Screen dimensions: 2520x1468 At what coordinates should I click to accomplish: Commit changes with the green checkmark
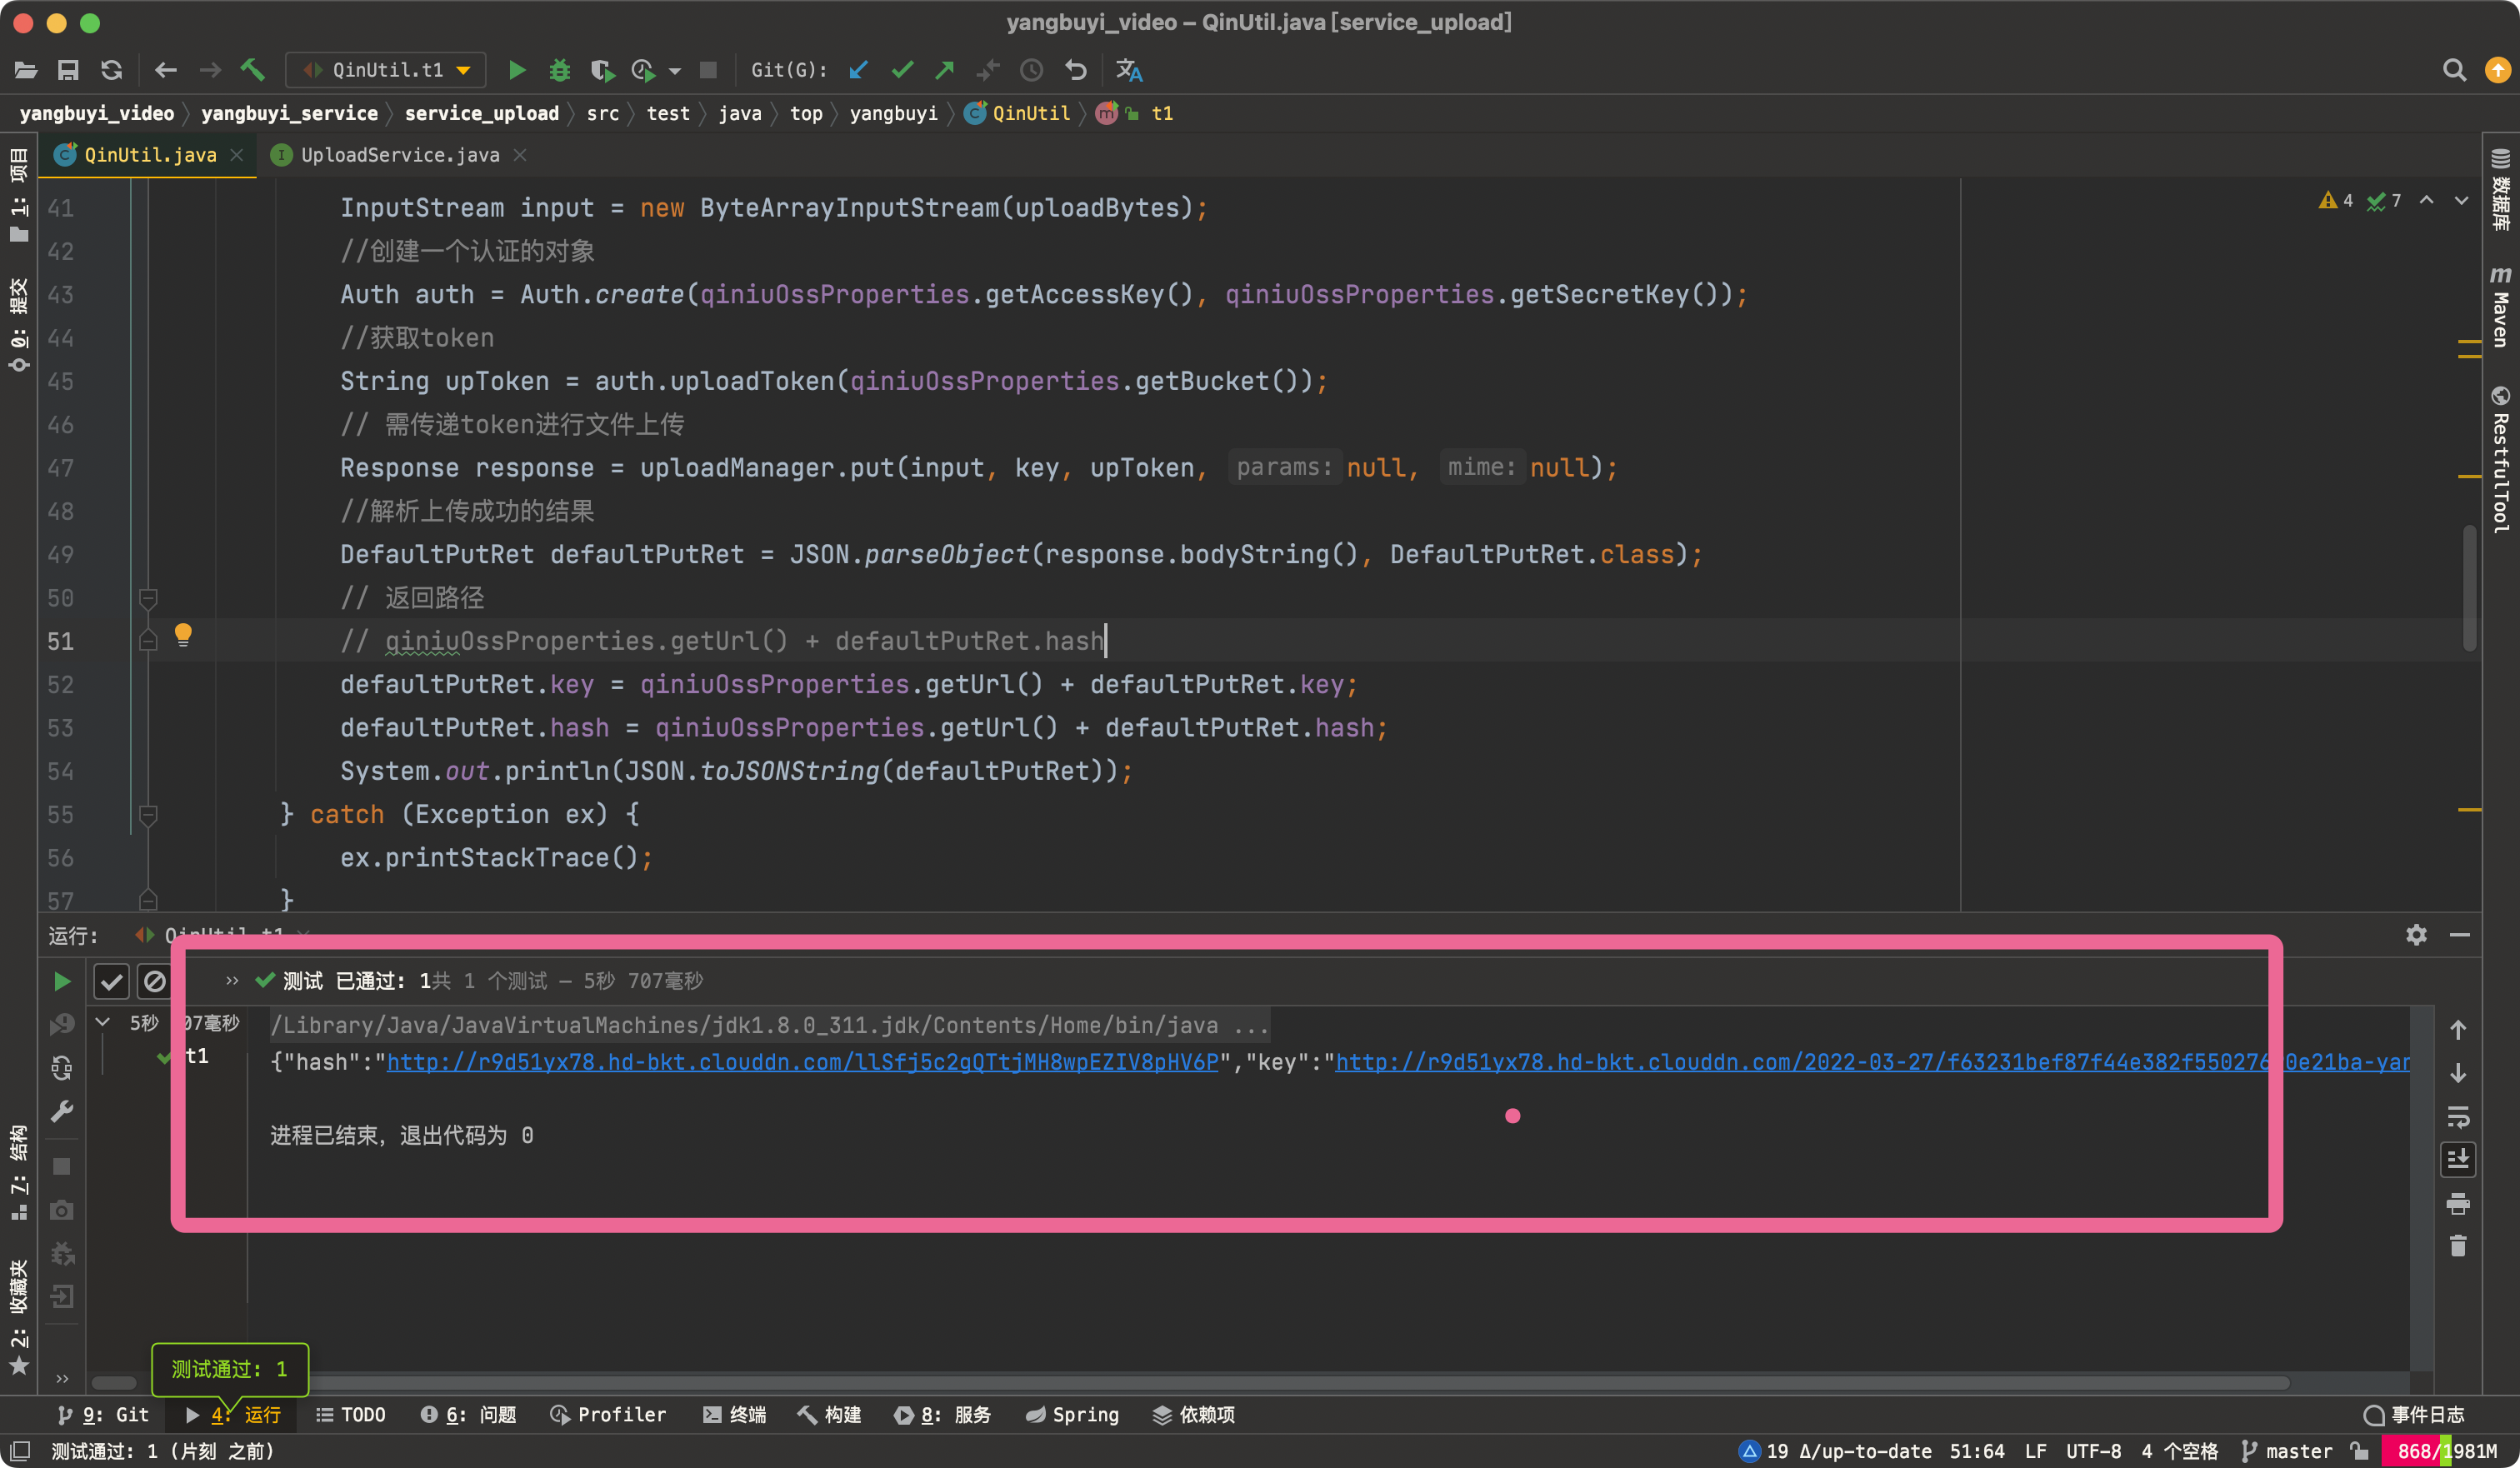point(903,70)
